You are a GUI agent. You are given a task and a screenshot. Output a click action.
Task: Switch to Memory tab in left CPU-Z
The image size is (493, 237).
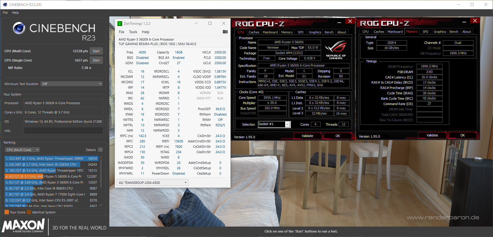(287, 32)
